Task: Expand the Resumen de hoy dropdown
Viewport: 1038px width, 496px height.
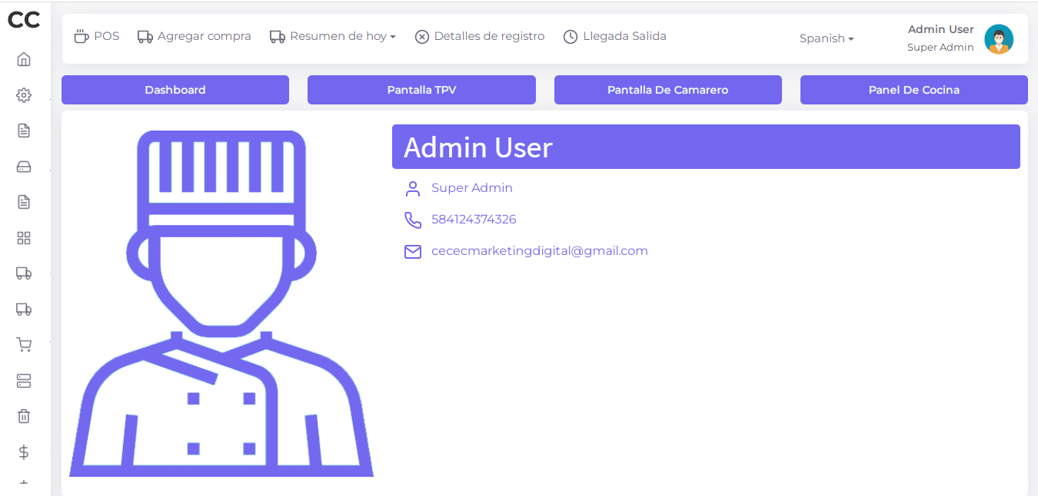Action: point(333,36)
